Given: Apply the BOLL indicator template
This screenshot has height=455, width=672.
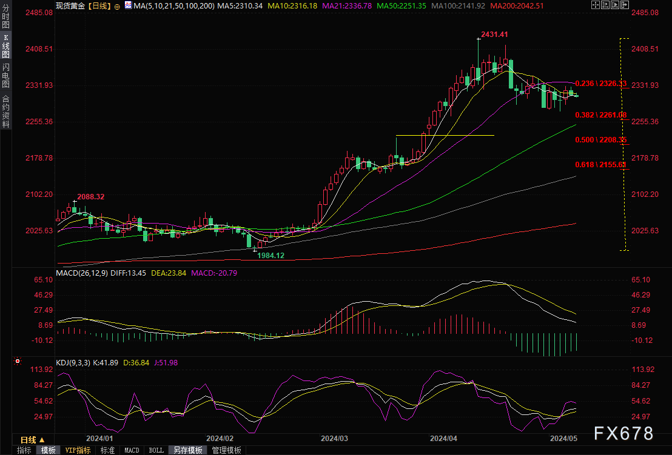Looking at the screenshot, I should coord(156,450).
